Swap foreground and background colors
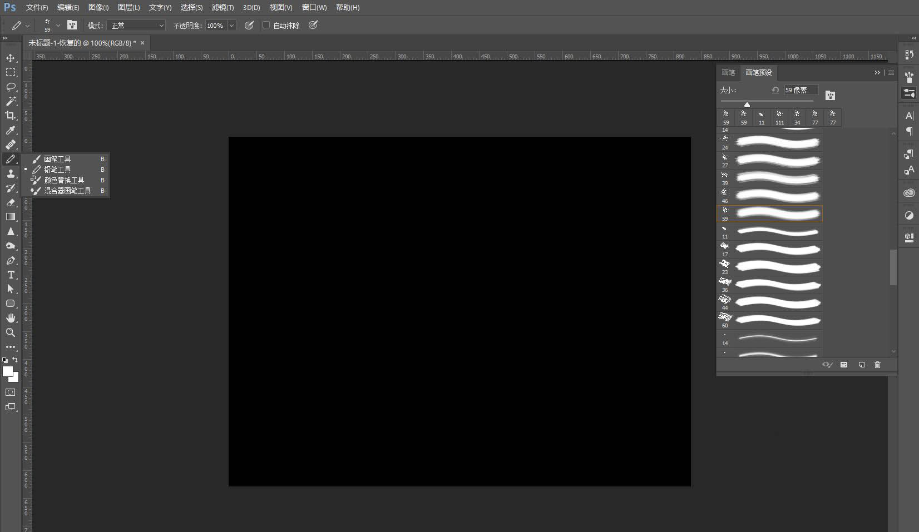The height and width of the screenshot is (532, 919). [15, 360]
